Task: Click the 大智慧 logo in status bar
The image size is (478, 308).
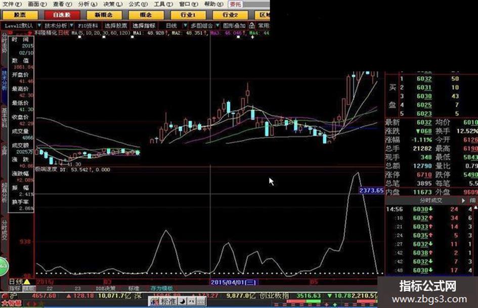Action: click(11, 303)
